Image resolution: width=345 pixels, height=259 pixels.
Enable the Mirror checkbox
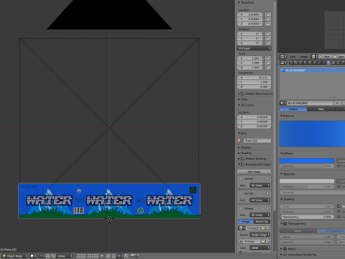click(x=285, y=249)
